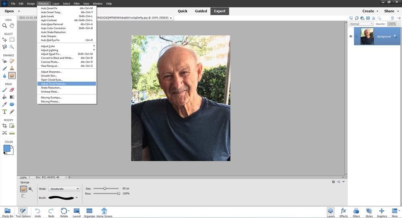
Task: Toggle the Tool Options panel button
Action: 23,212
